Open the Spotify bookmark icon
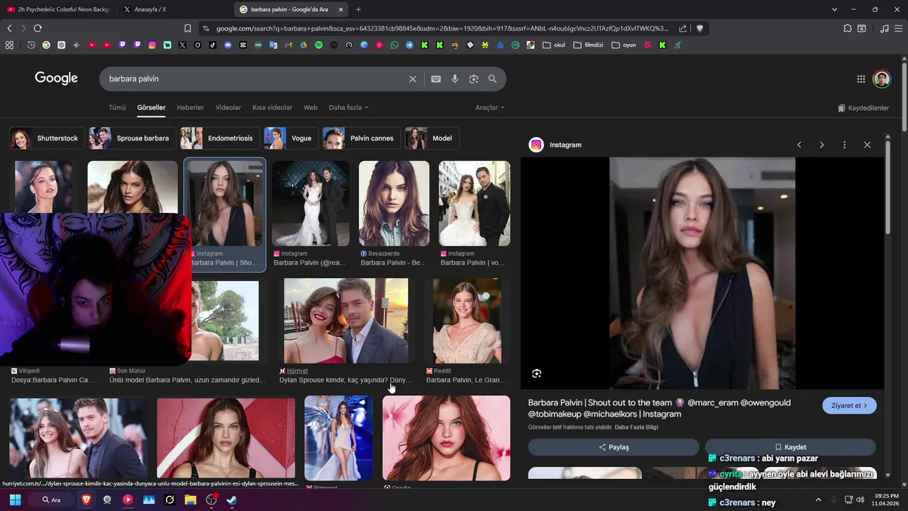Image resolution: width=908 pixels, height=511 pixels. (319, 45)
